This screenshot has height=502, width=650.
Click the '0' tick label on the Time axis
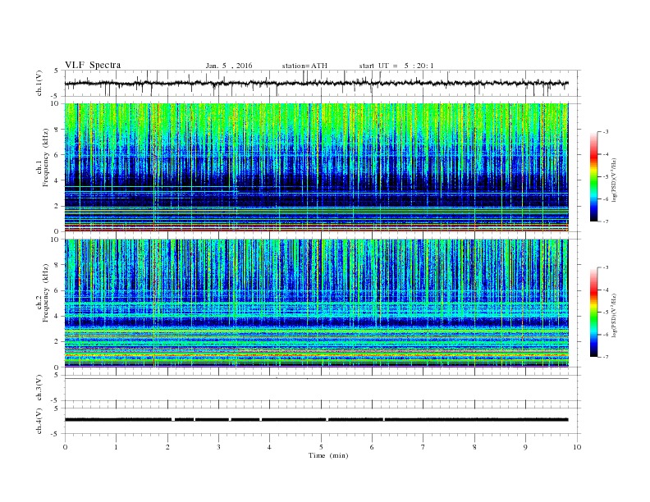tap(65, 447)
